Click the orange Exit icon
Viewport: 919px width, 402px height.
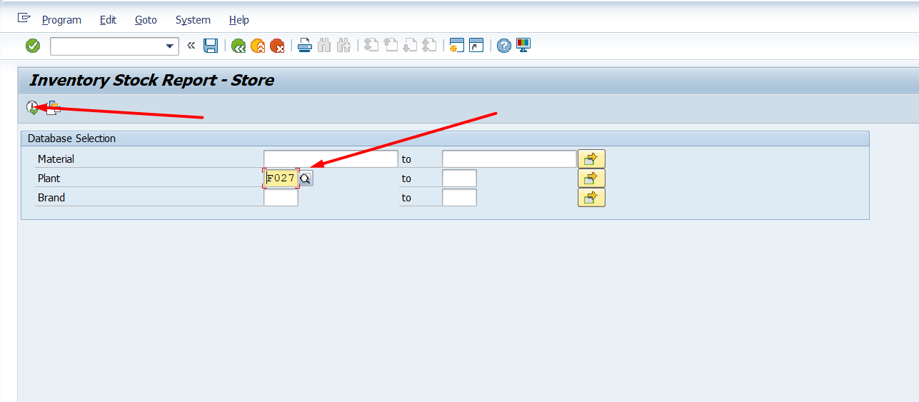coord(258,46)
